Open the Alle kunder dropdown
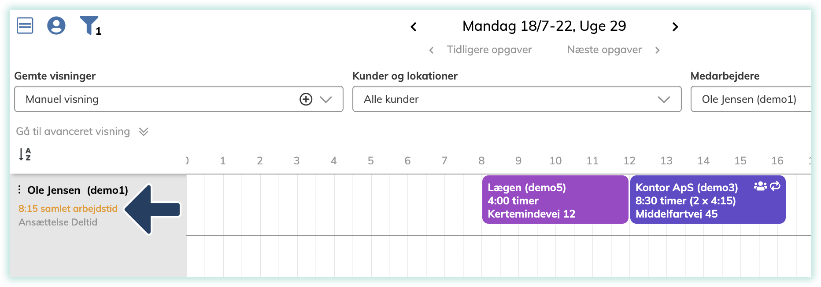This screenshot has height=287, width=821. pyautogui.click(x=664, y=99)
